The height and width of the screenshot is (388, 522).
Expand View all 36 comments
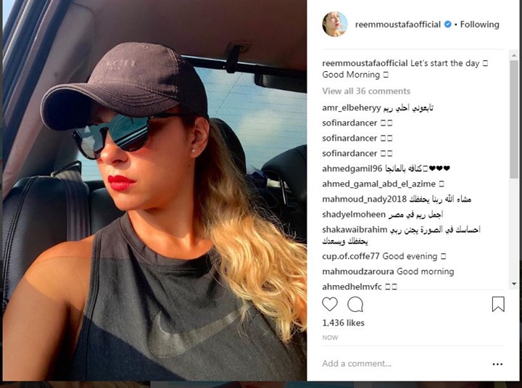366,91
